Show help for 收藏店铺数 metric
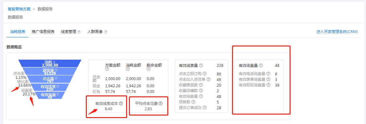Image resolution: width=366 pixels, height=124 pixels. [x=201, y=90]
